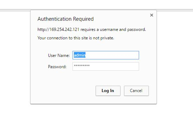Dismiss the prompt with Cancel
This screenshot has width=193, height=130.
tap(136, 91)
